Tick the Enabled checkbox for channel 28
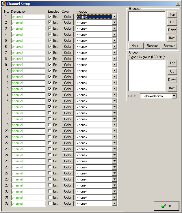 (50, 179)
